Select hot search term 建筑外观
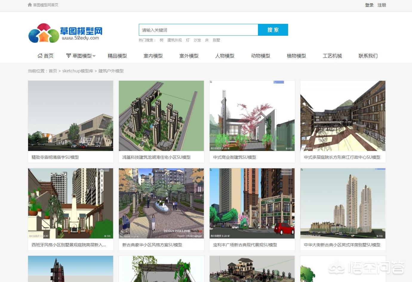 tap(175, 40)
